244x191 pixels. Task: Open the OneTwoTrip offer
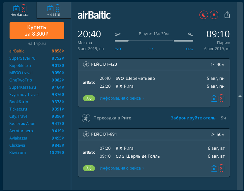pyautogui.click(x=37, y=80)
